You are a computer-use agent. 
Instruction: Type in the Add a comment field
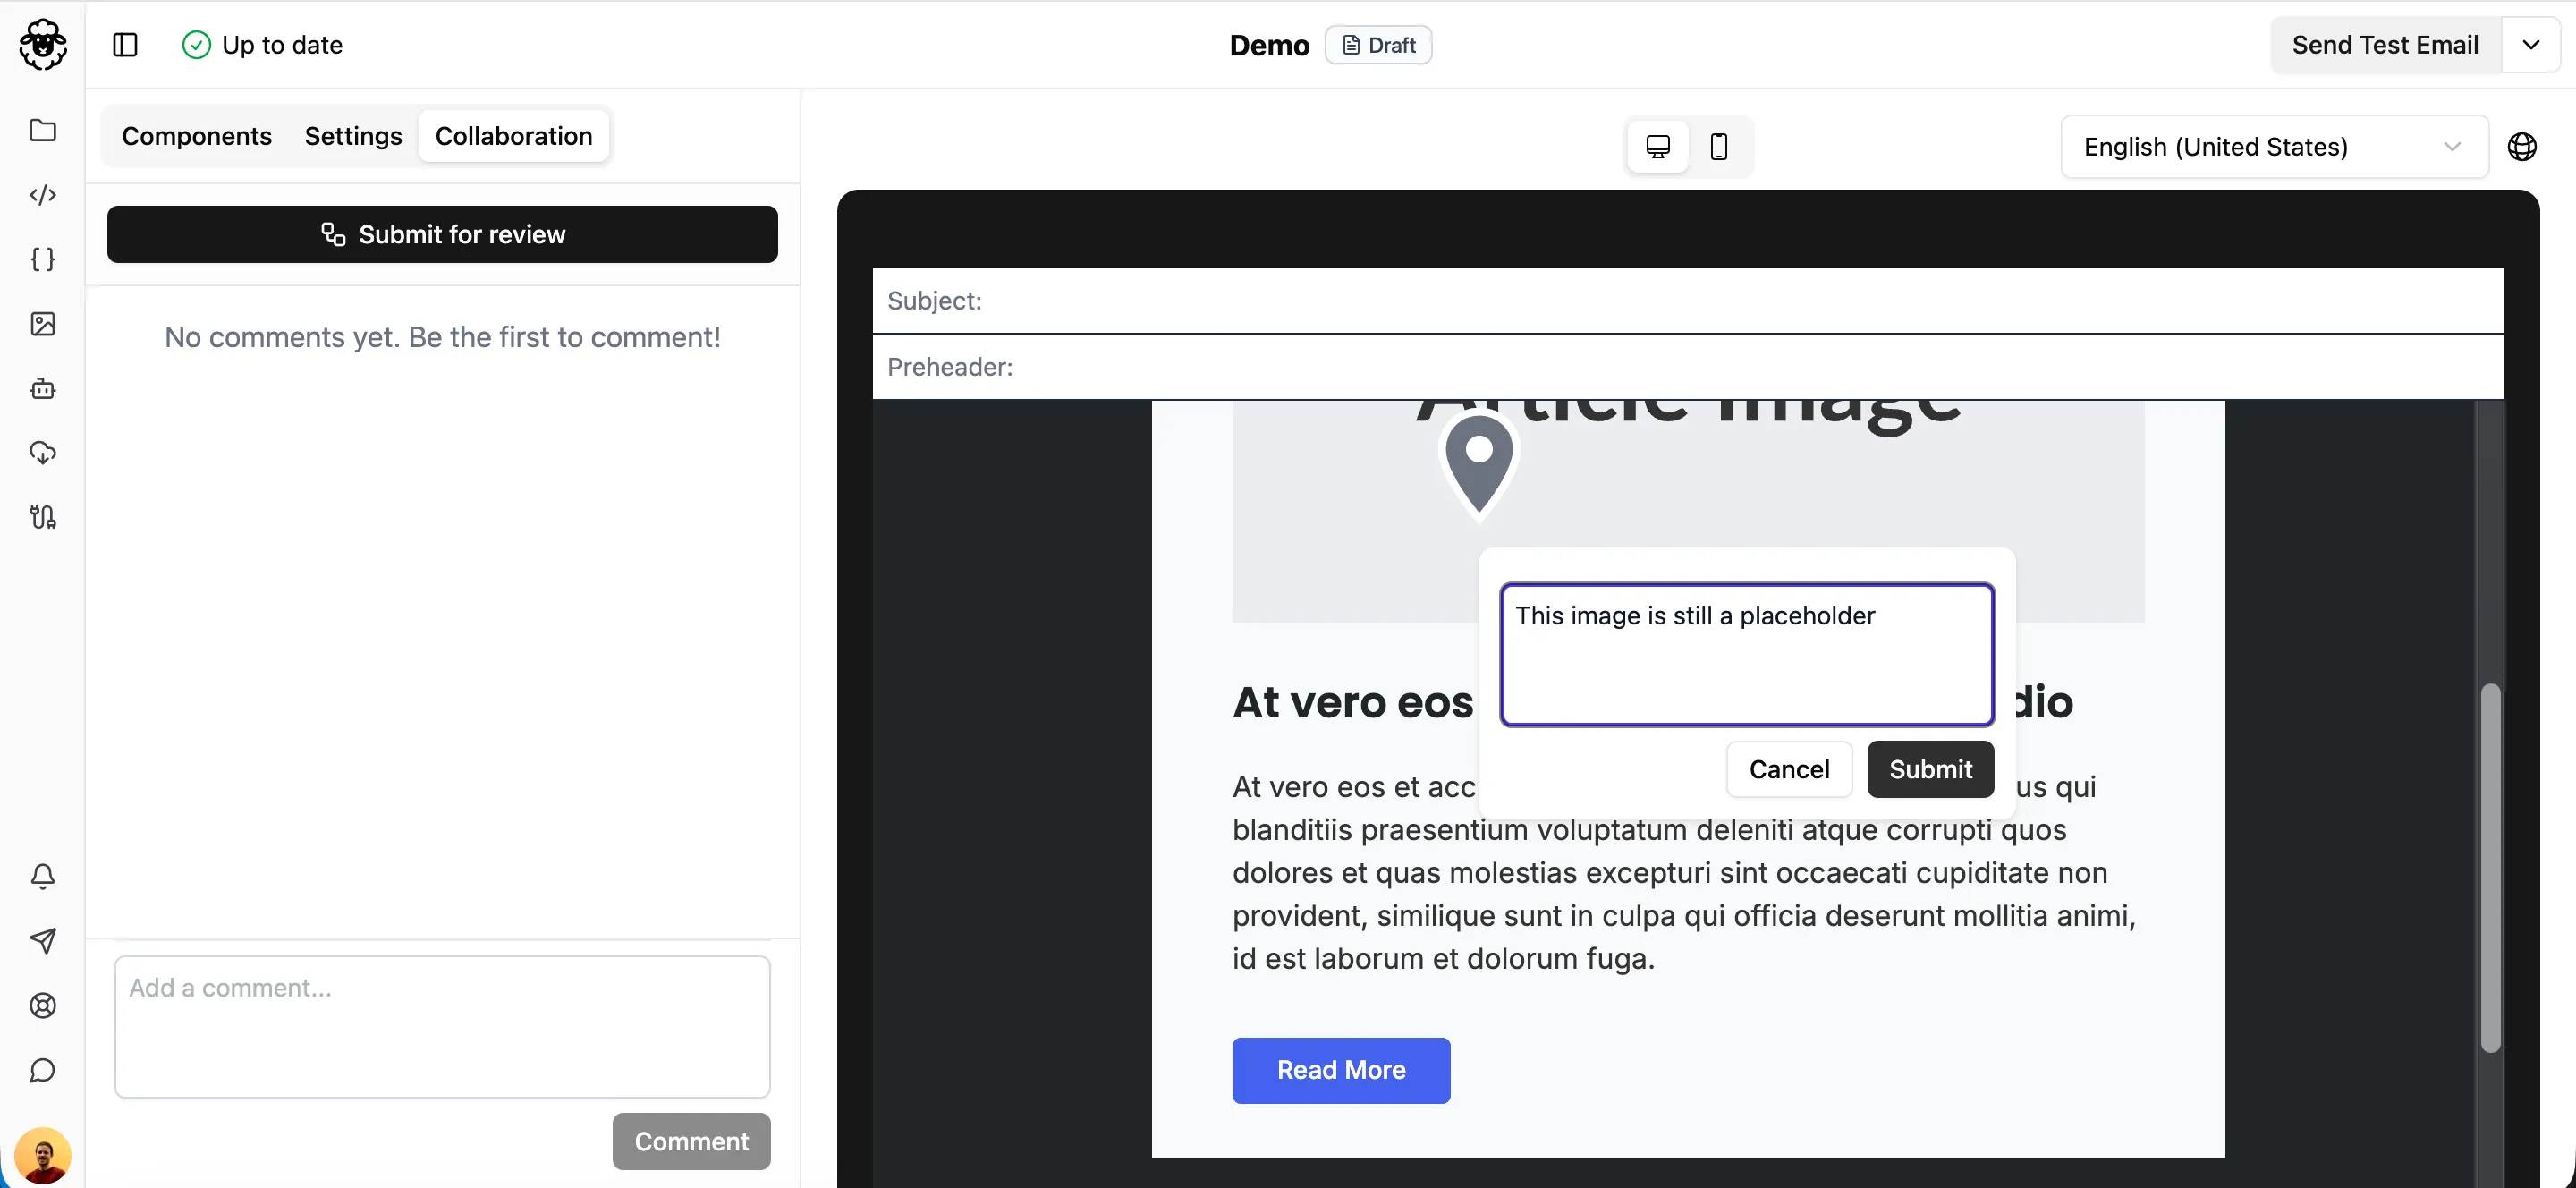442,1027
